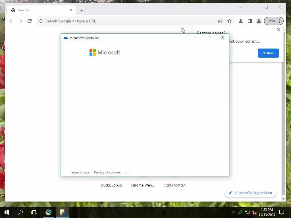
Task: Open the Windows Start menu
Action: (x=7, y=212)
